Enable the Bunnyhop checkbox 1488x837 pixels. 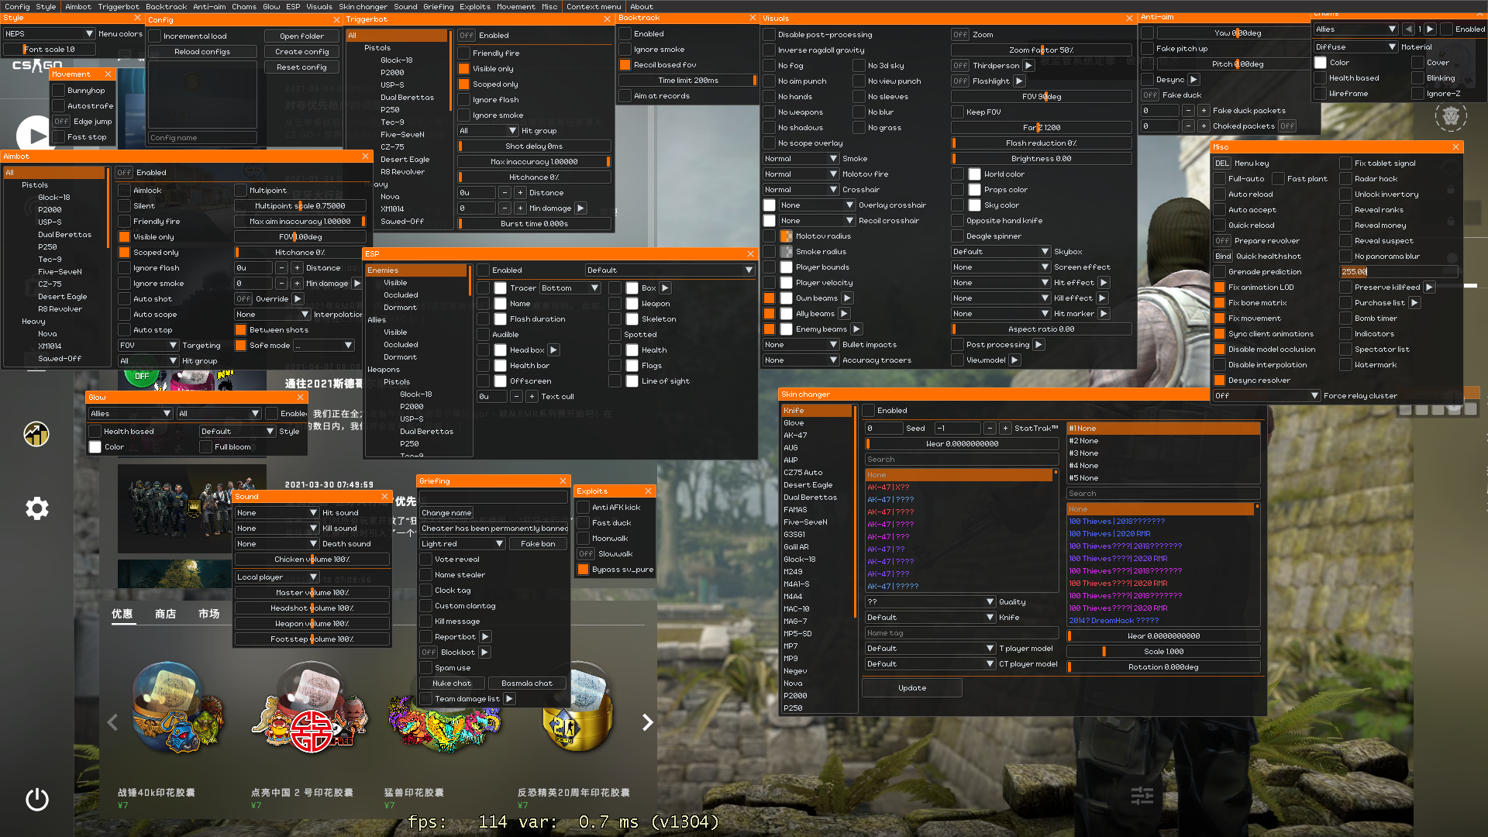click(x=59, y=91)
